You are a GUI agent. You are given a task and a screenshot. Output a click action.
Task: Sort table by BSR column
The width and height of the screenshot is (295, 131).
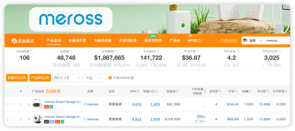[x=138, y=91]
